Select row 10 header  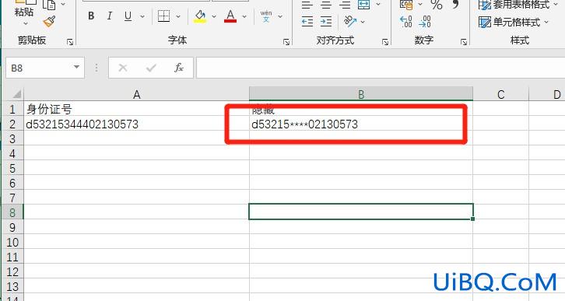click(12, 242)
